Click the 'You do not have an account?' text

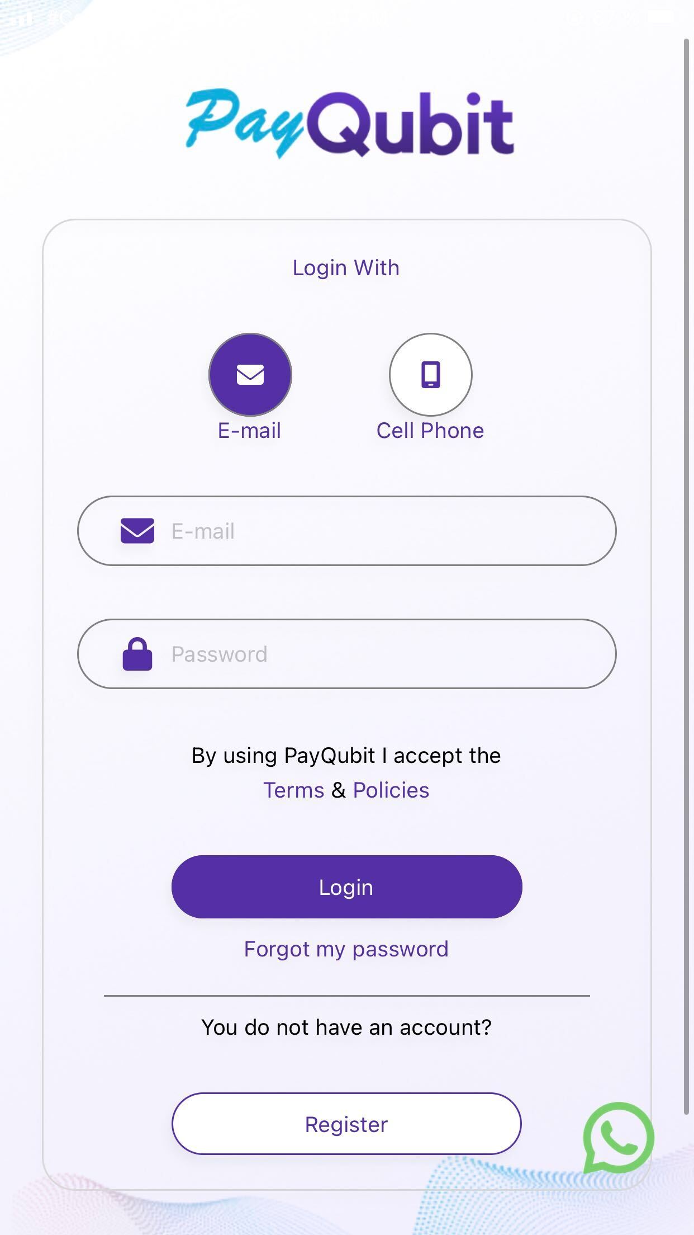tap(346, 1027)
